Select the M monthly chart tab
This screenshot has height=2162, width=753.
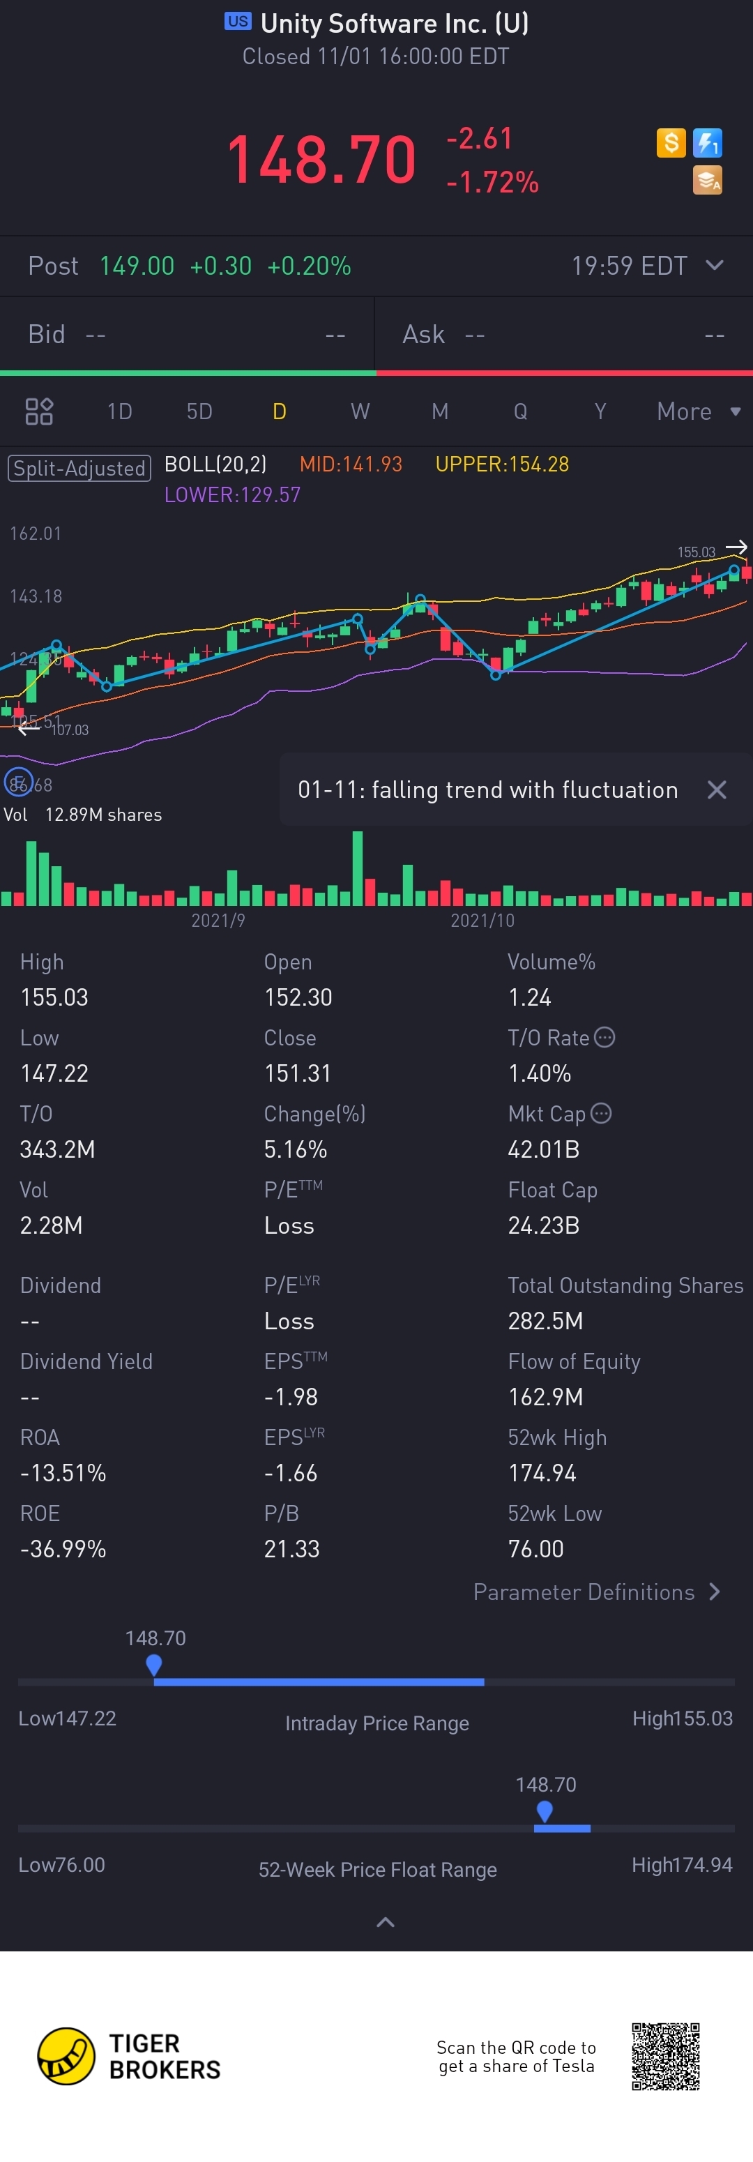[x=440, y=411]
